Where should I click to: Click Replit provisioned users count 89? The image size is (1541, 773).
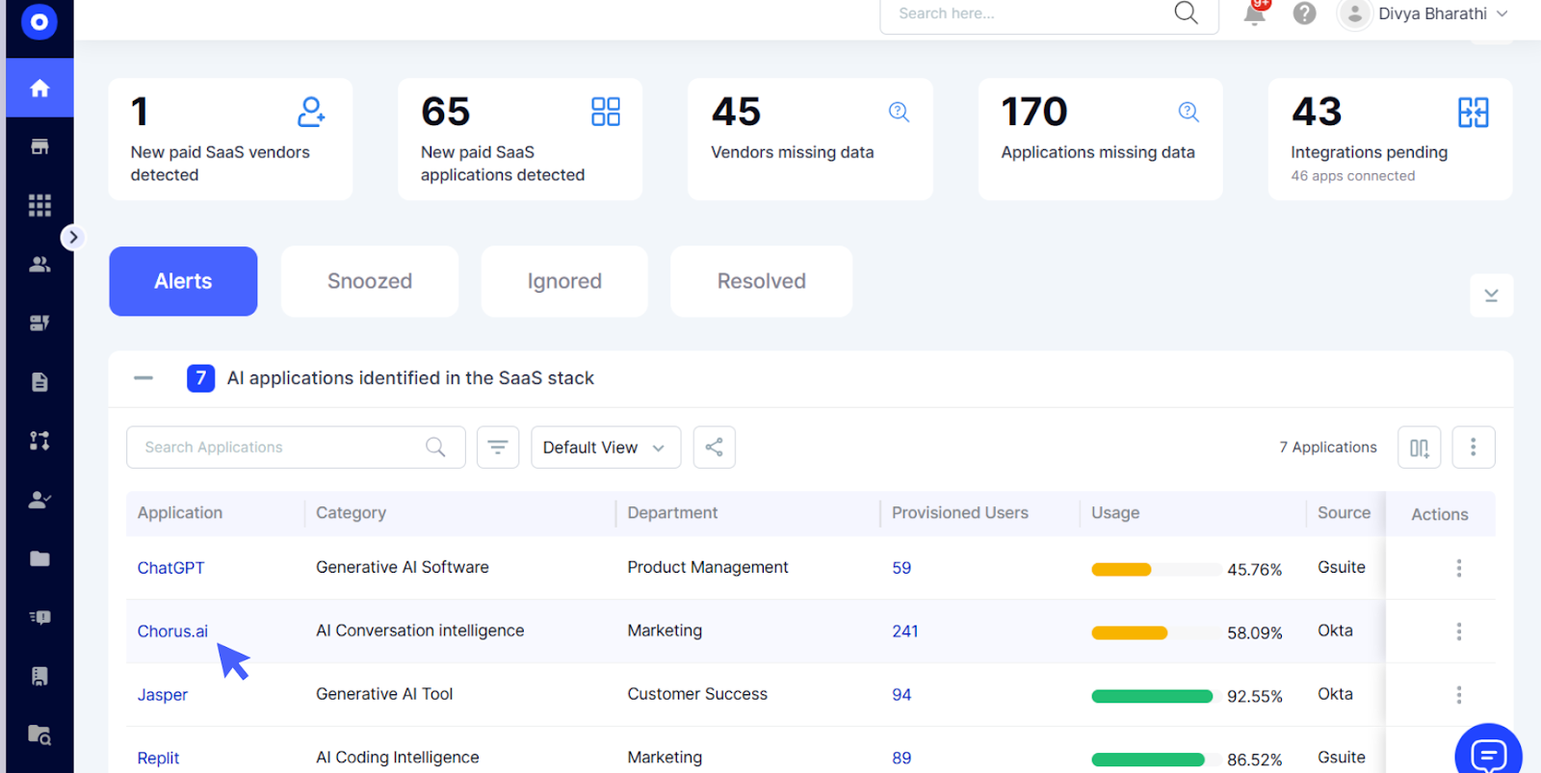pyautogui.click(x=901, y=759)
